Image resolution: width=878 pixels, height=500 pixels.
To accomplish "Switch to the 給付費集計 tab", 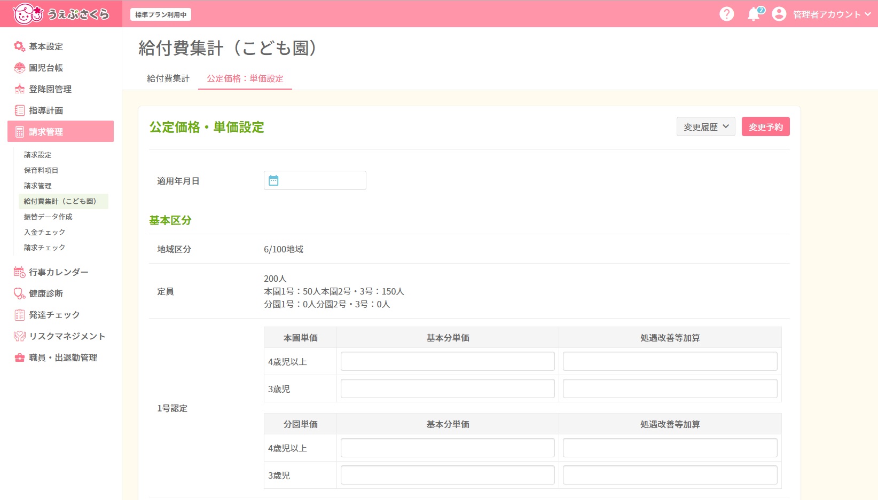I will click(x=168, y=78).
